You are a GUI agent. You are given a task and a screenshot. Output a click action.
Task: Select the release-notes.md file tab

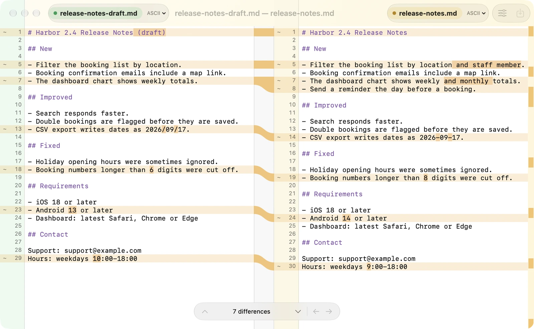coord(424,13)
